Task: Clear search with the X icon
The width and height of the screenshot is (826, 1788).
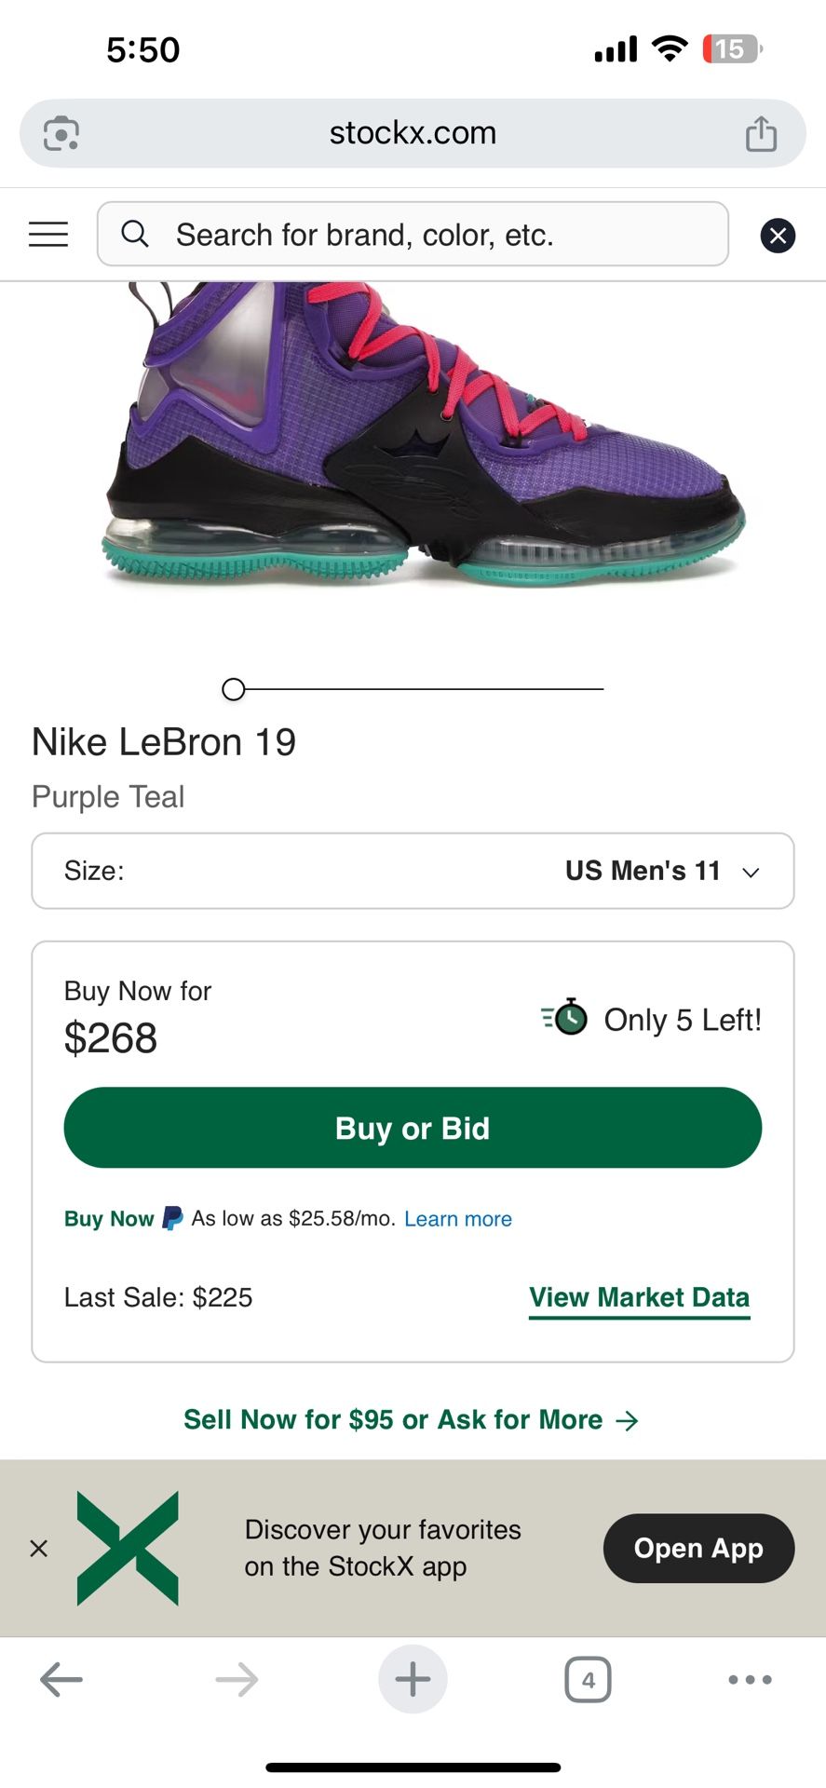Action: 778,236
